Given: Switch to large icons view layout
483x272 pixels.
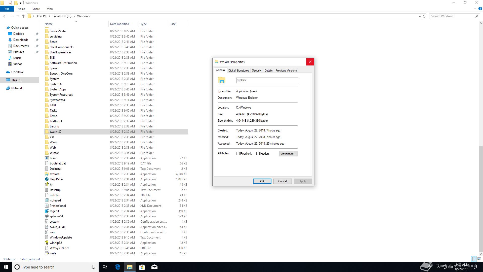Looking at the screenshot, I should (x=479, y=259).
